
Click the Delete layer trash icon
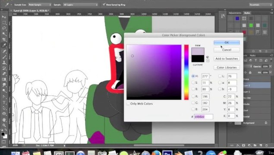[267, 145]
